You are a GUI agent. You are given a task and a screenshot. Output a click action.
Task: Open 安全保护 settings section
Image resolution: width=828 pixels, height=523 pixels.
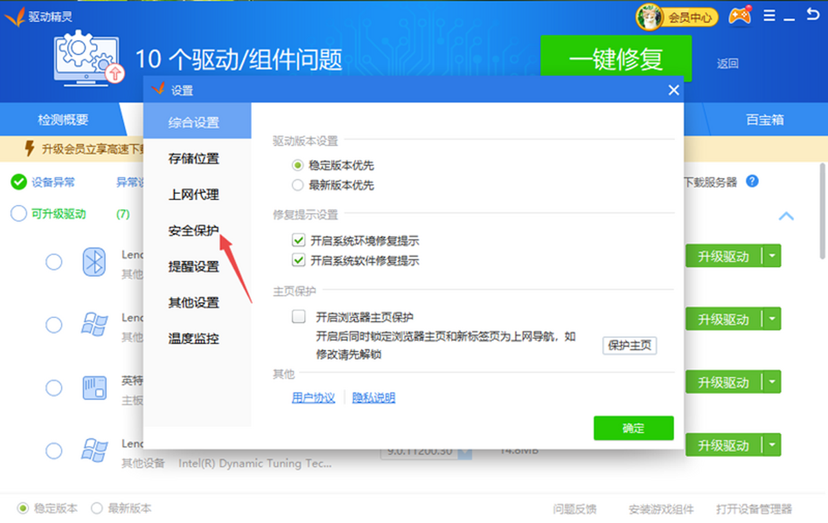pos(193,230)
